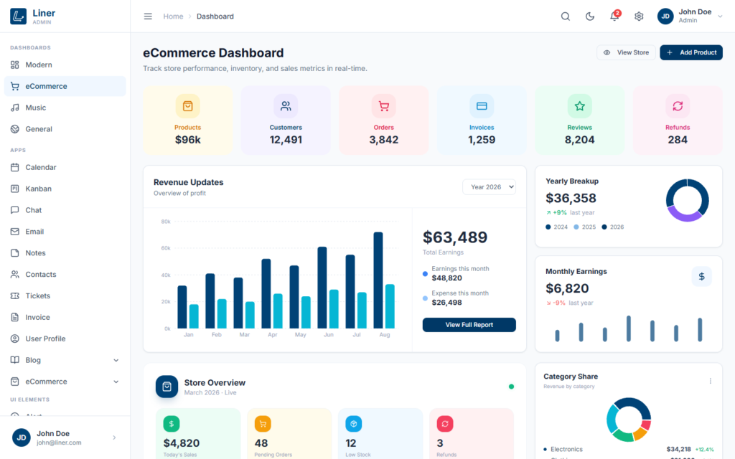This screenshot has height=459, width=735.
Task: Switch to dark mode moon icon
Action: coord(590,16)
